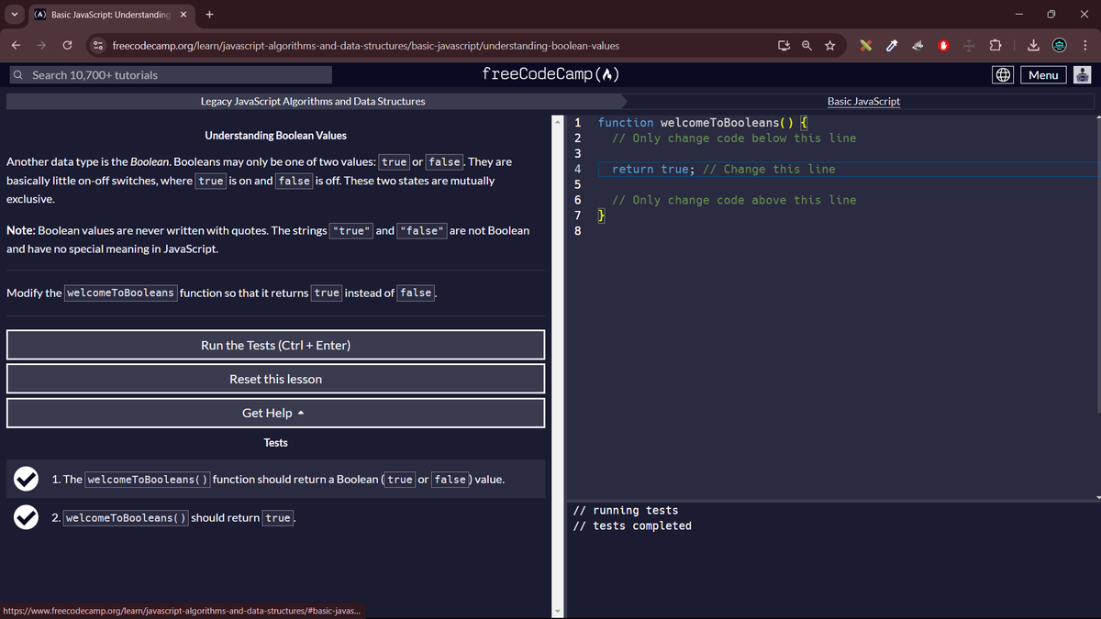This screenshot has height=619, width=1101.
Task: Click the "true" string code snippet in the note
Action: point(351,230)
